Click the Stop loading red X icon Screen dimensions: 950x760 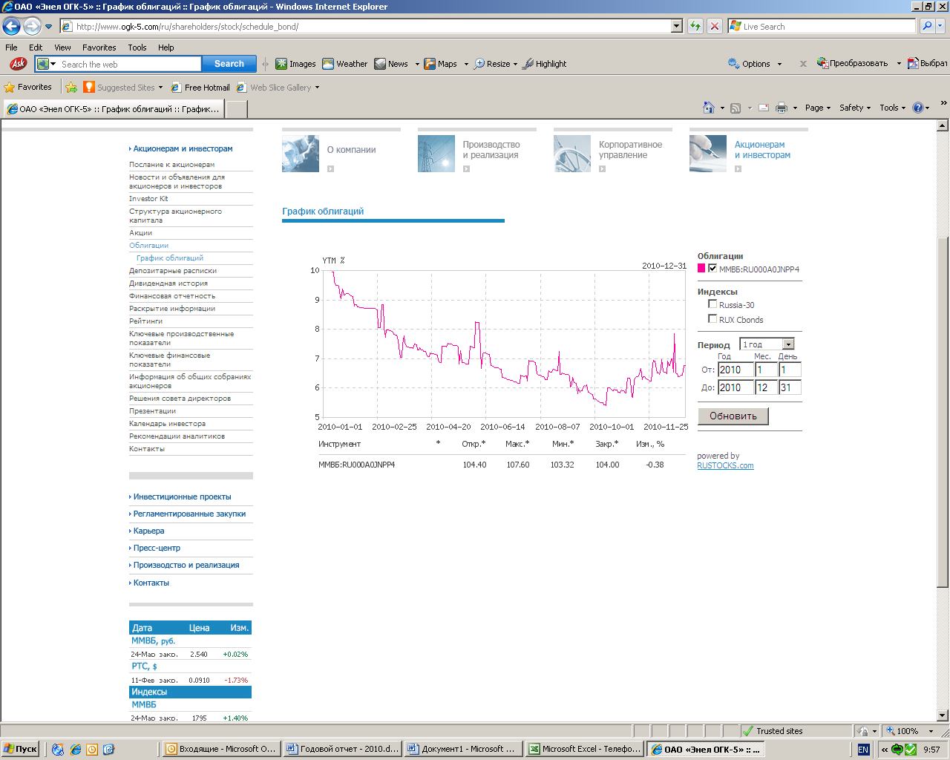714,26
